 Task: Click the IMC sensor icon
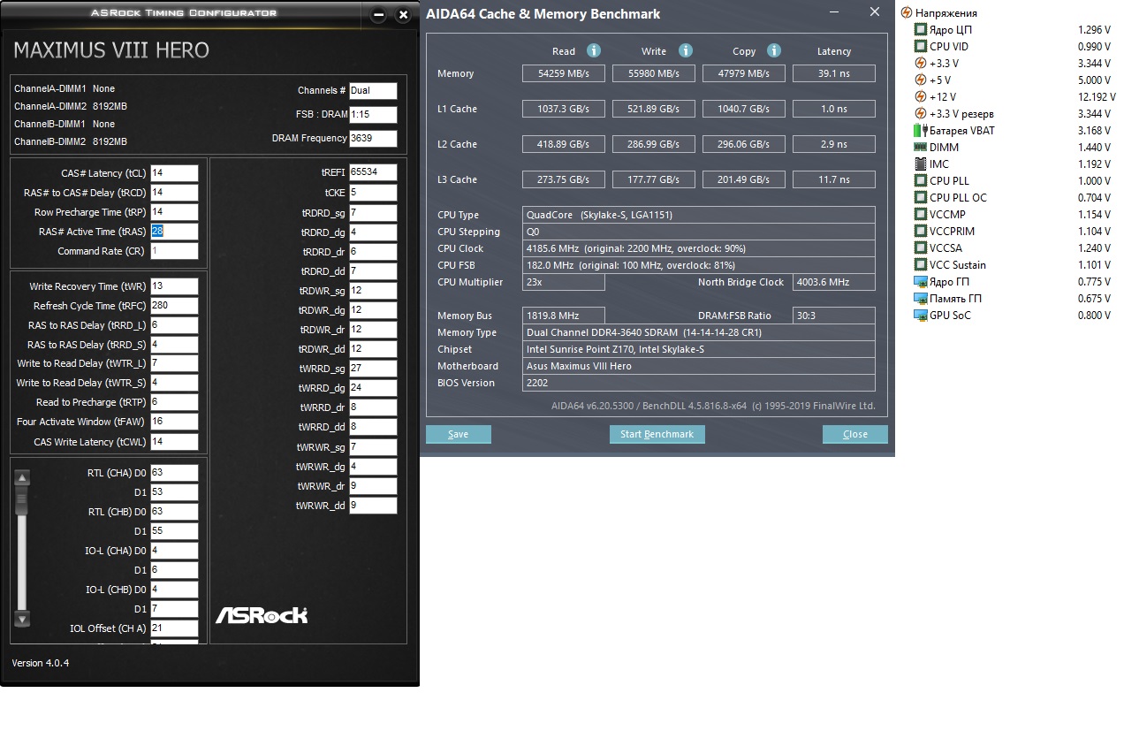pyautogui.click(x=921, y=164)
